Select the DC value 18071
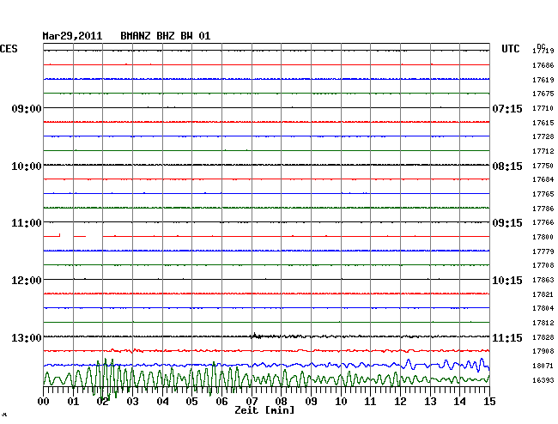Viewport: 558px width, 424px height. (x=543, y=366)
